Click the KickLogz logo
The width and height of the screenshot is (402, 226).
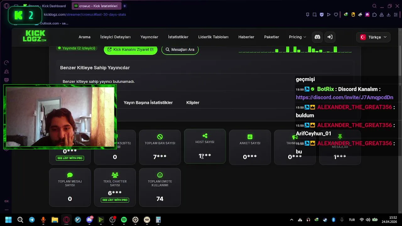[35, 36]
